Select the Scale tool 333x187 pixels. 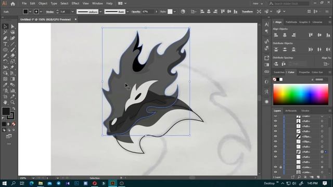point(12,61)
